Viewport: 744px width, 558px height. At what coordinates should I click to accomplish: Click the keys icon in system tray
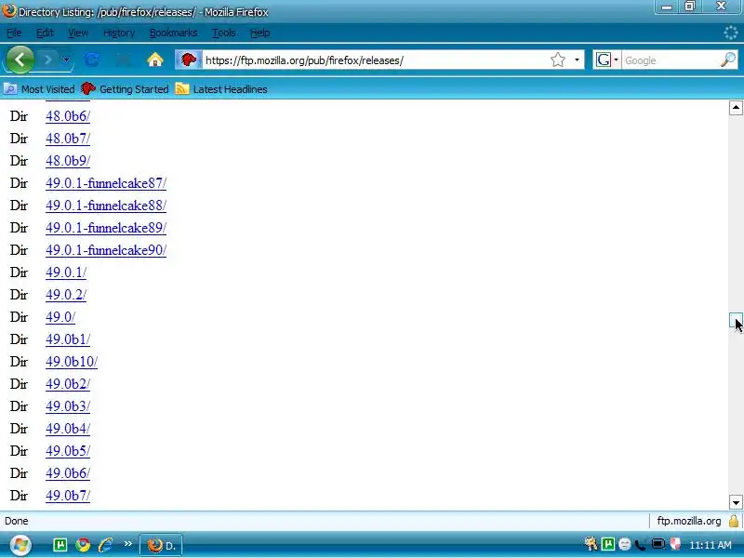pyautogui.click(x=591, y=544)
